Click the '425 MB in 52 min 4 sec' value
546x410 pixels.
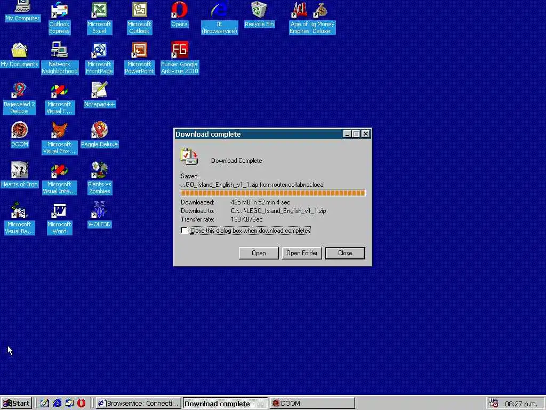coord(260,202)
